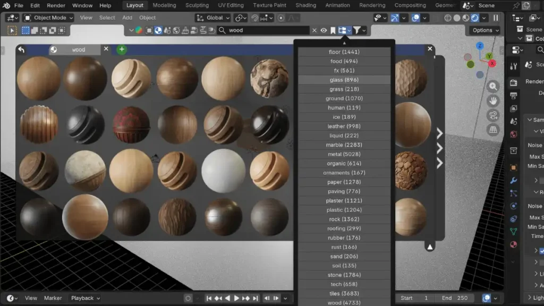Open the Render properties tab
This screenshot has height=306, width=544.
point(514,82)
